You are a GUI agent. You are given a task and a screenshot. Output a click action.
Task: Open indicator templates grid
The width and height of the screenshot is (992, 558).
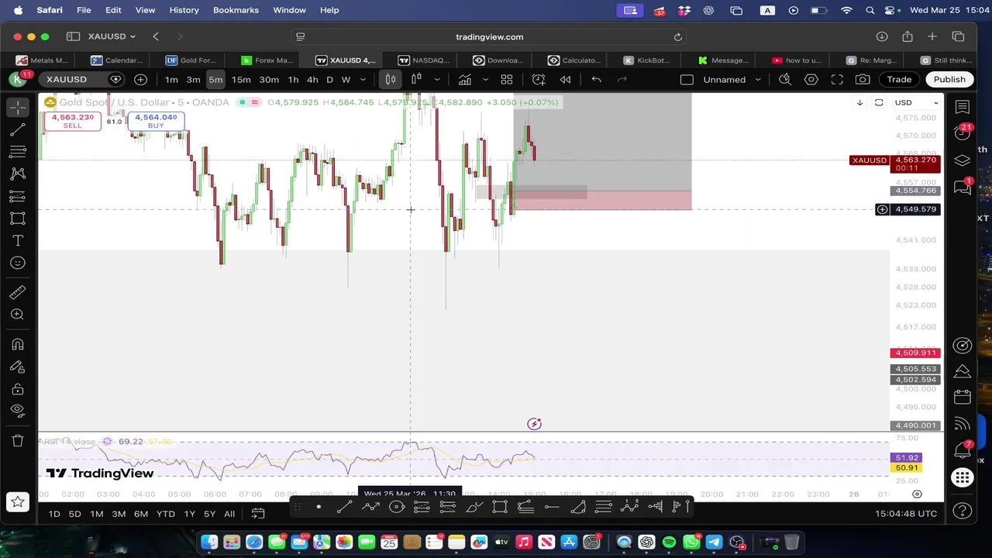tap(507, 79)
